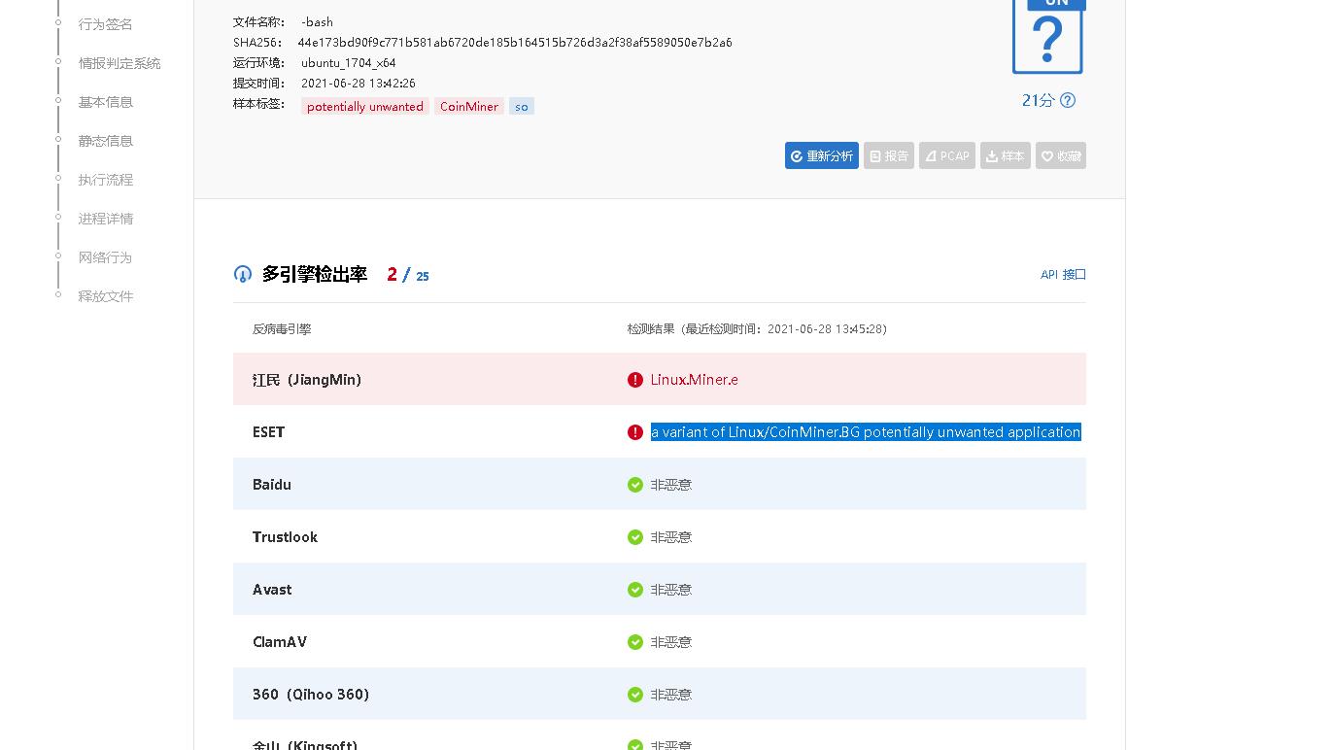1333x750 pixels.
Task: Click the 样本 sample download button
Action: tap(1006, 155)
